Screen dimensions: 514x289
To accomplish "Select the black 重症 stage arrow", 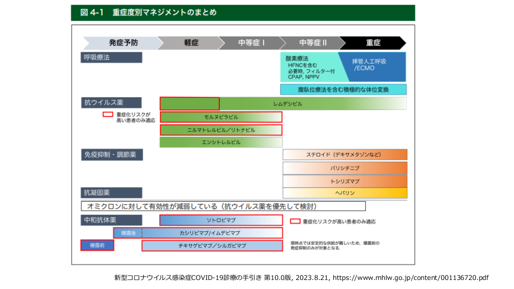I will click(x=372, y=43).
